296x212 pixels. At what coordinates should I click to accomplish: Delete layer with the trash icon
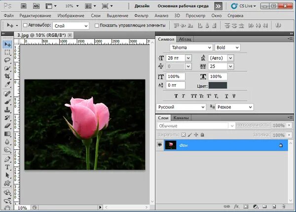284,207
